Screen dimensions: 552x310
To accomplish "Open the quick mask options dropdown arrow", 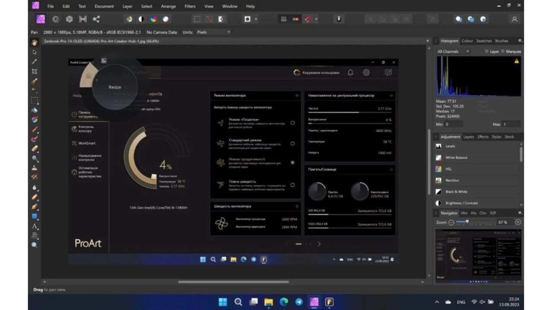I will pyautogui.click(x=256, y=19).
